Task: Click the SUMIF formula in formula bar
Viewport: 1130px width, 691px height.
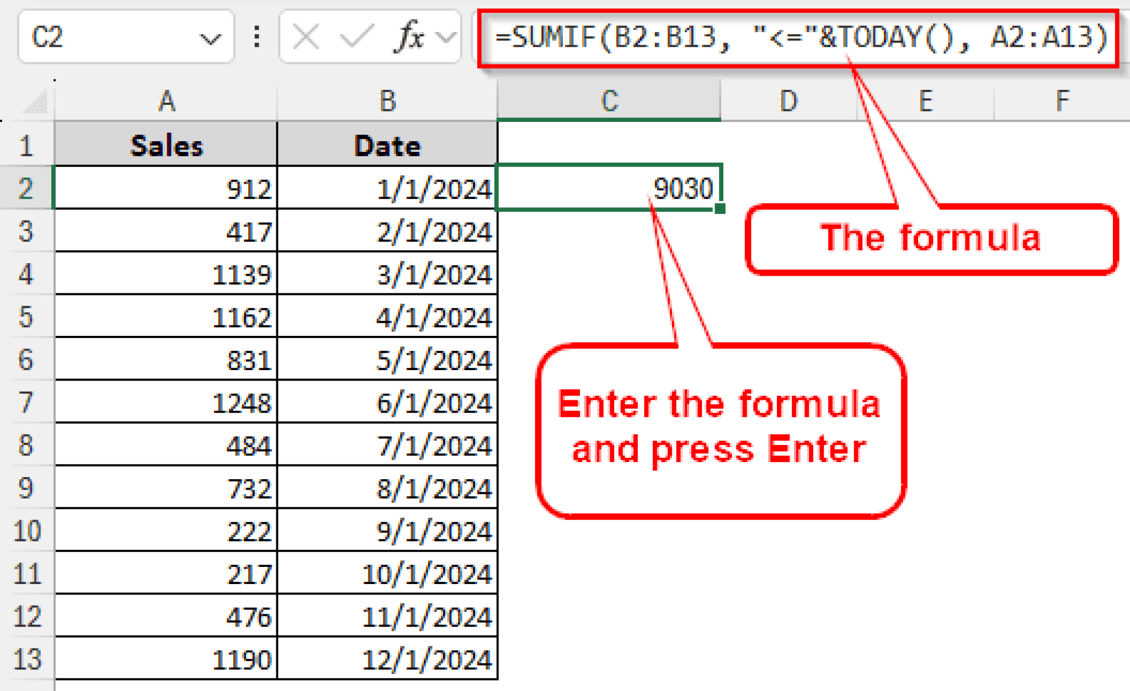Action: coord(800,38)
